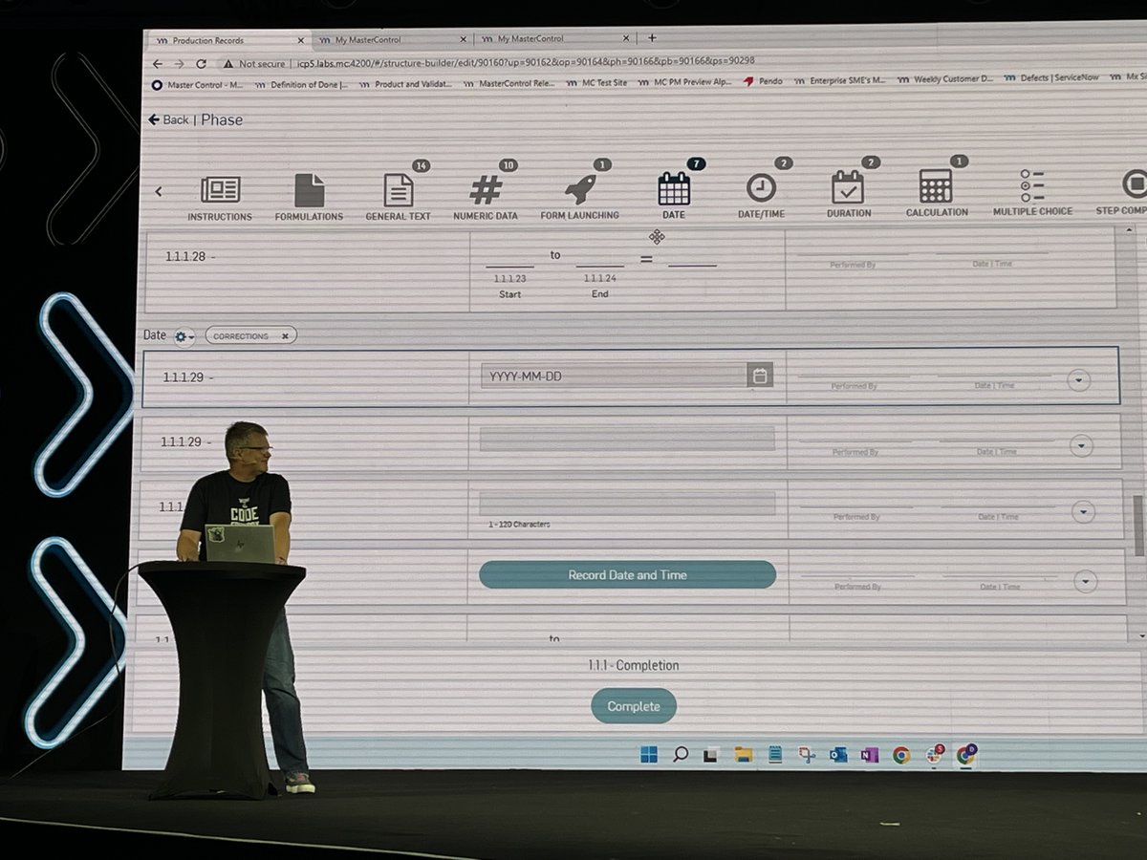Image resolution: width=1147 pixels, height=860 pixels.
Task: Click the second 1.1.1.29 input field
Action: coord(627,439)
